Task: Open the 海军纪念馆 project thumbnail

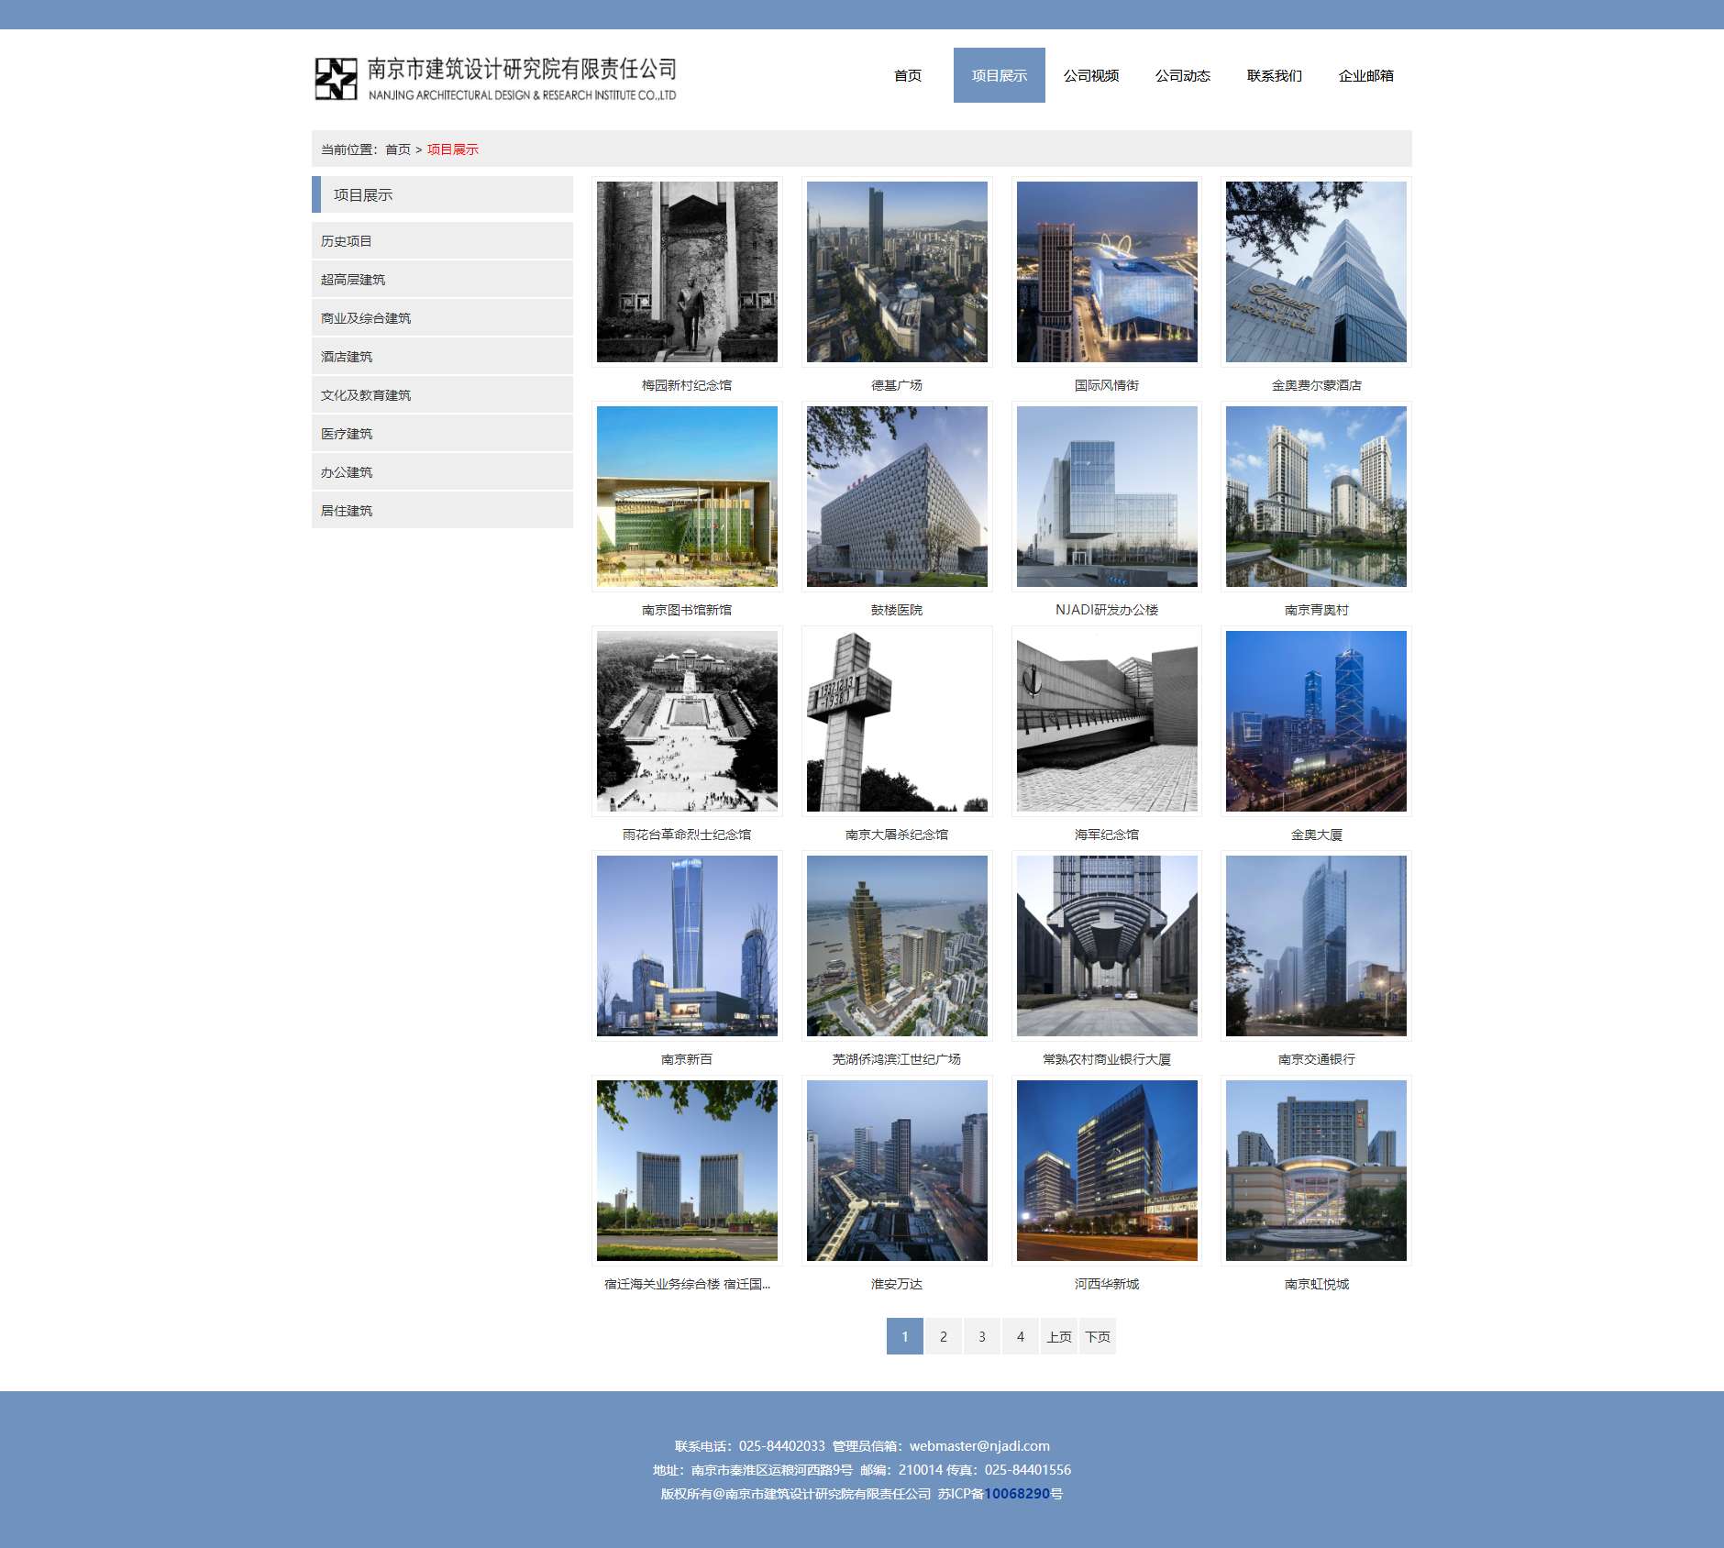Action: point(1107,721)
